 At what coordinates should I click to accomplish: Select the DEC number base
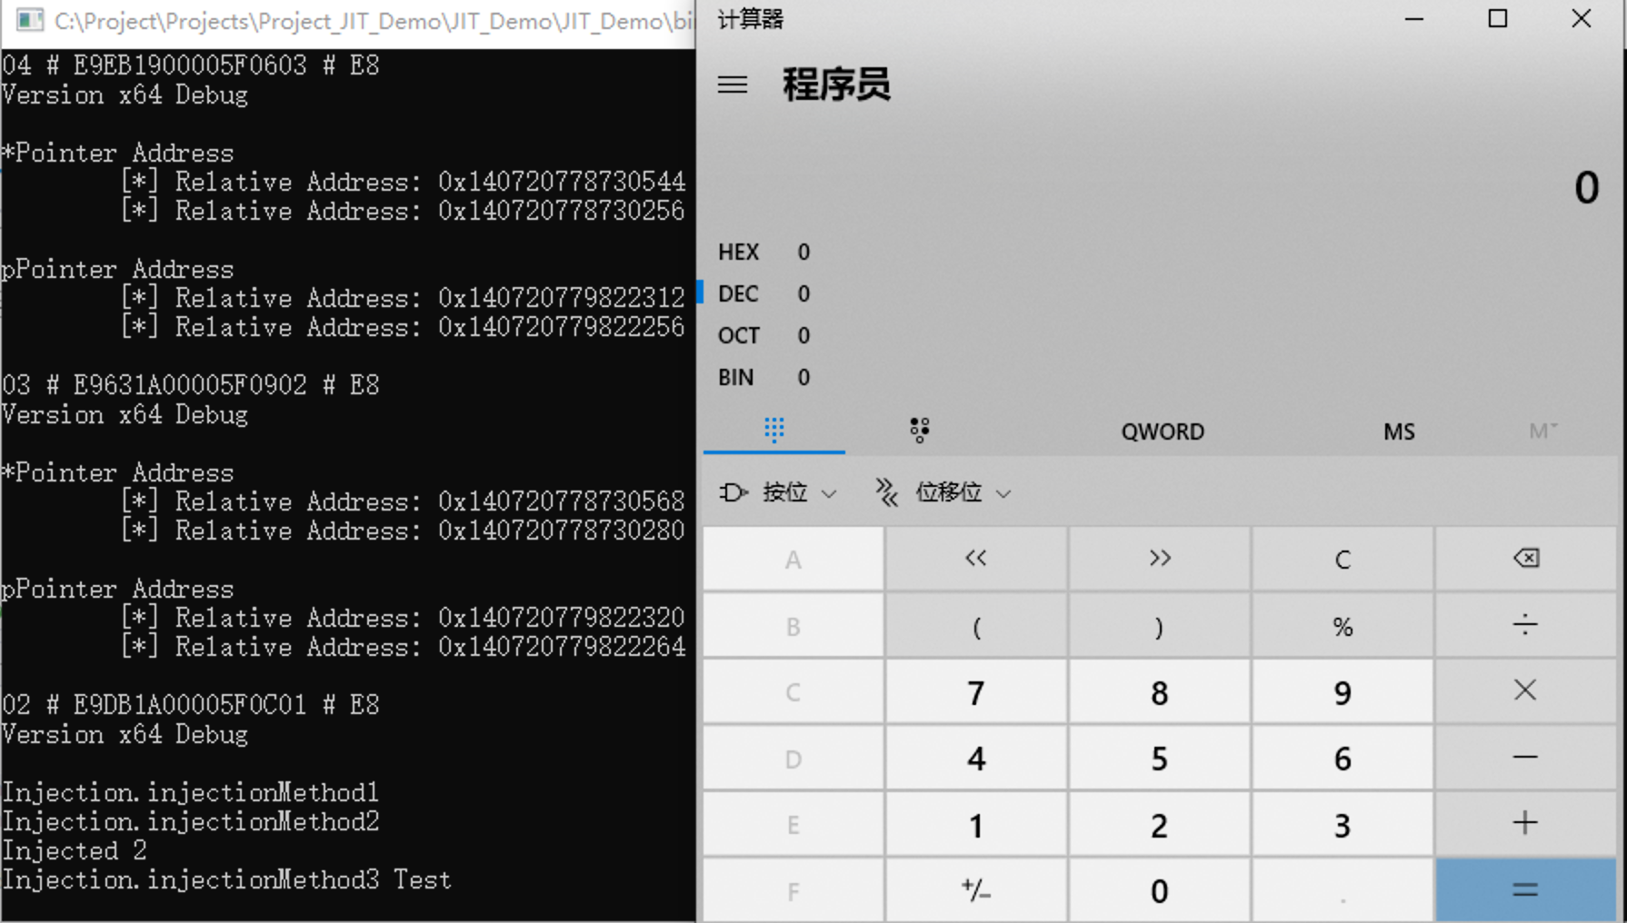(x=764, y=293)
